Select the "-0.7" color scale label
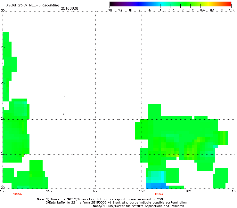237x208 pixels. pos(170,10)
